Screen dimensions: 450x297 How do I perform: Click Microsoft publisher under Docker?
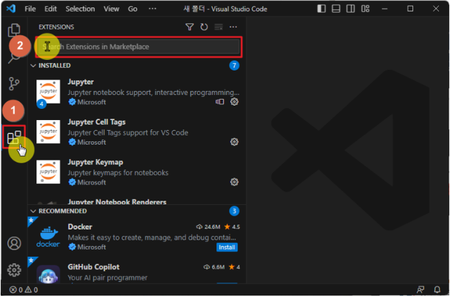pyautogui.click(x=92, y=247)
